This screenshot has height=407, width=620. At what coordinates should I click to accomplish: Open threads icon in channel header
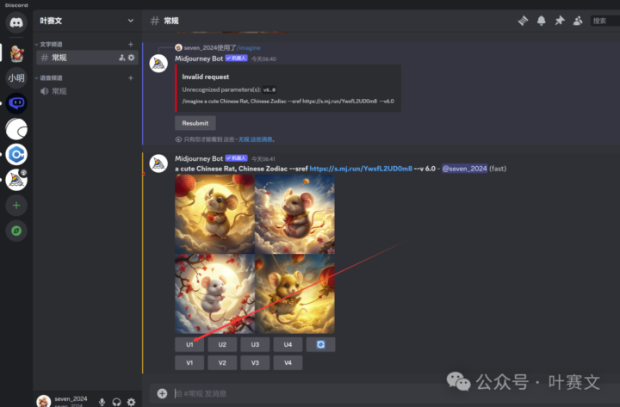click(x=523, y=21)
